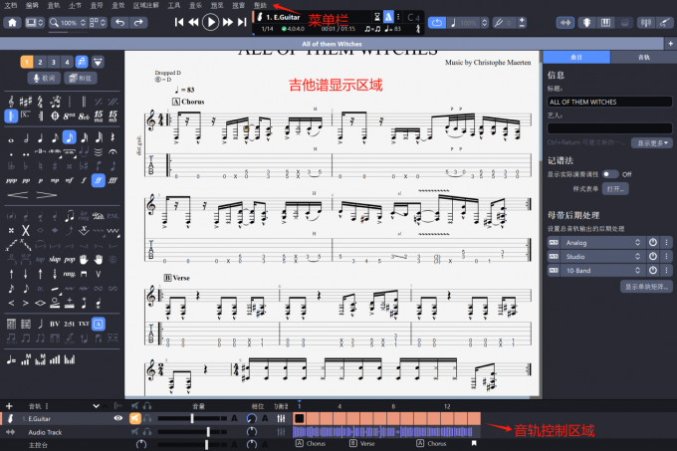This screenshot has width=677, height=451.
Task: Toggle the concert tone display switch
Action: tap(609, 173)
